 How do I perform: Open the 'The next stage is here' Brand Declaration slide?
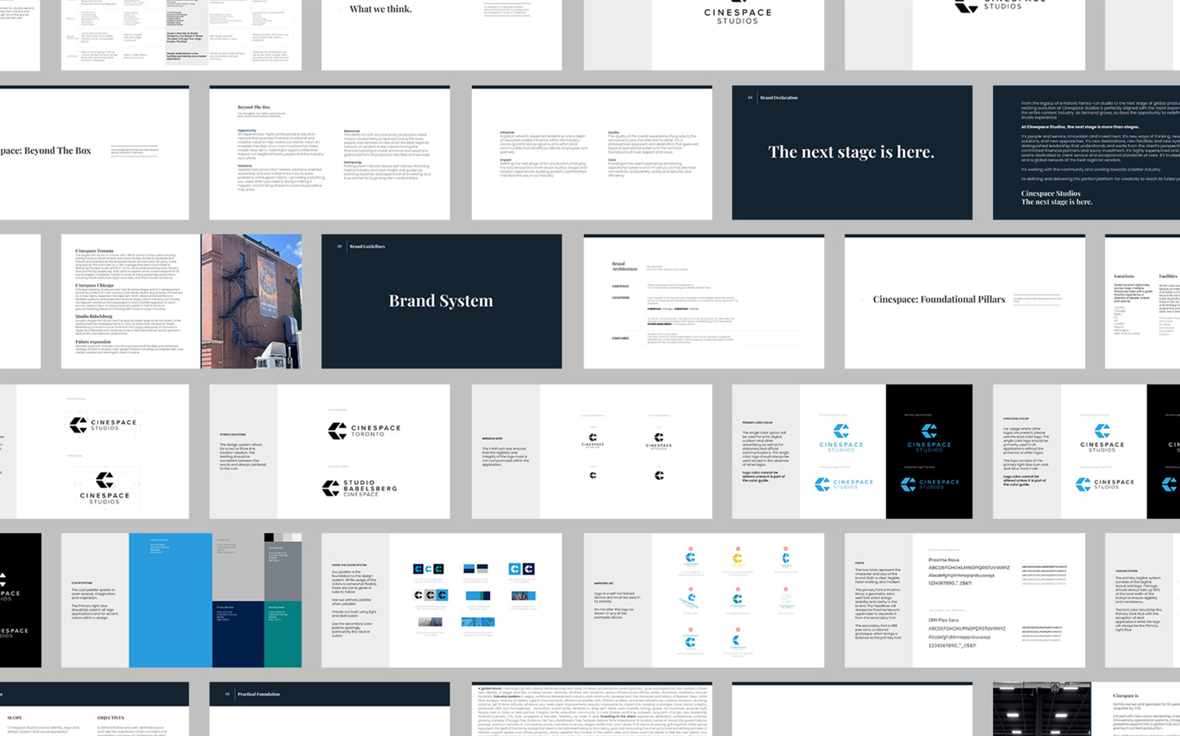pos(851,151)
